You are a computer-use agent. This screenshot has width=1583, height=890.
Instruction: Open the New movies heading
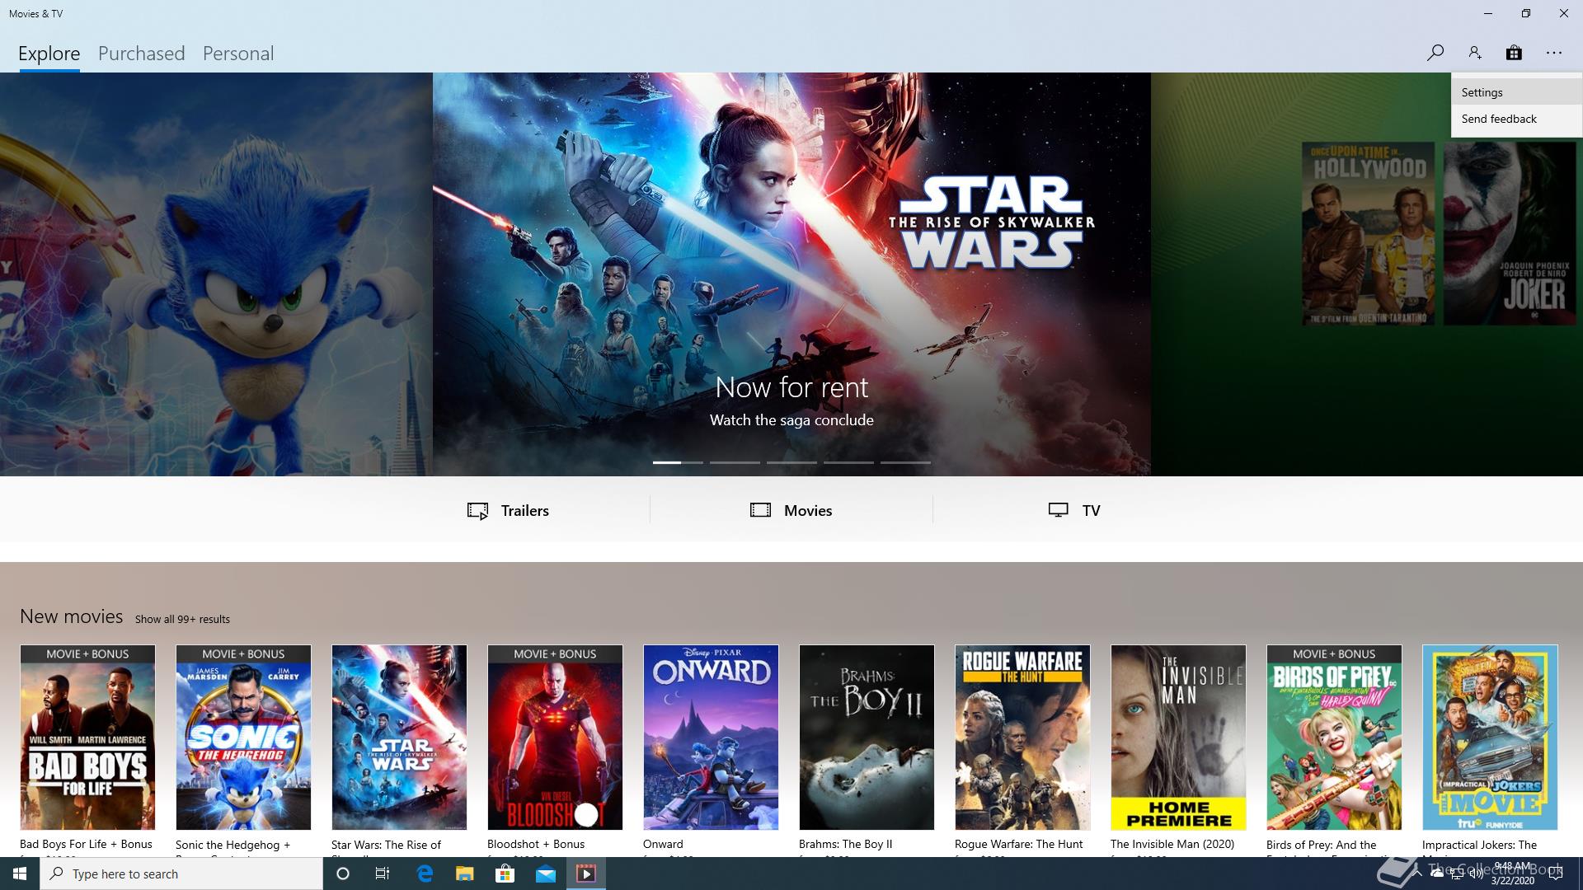[72, 616]
